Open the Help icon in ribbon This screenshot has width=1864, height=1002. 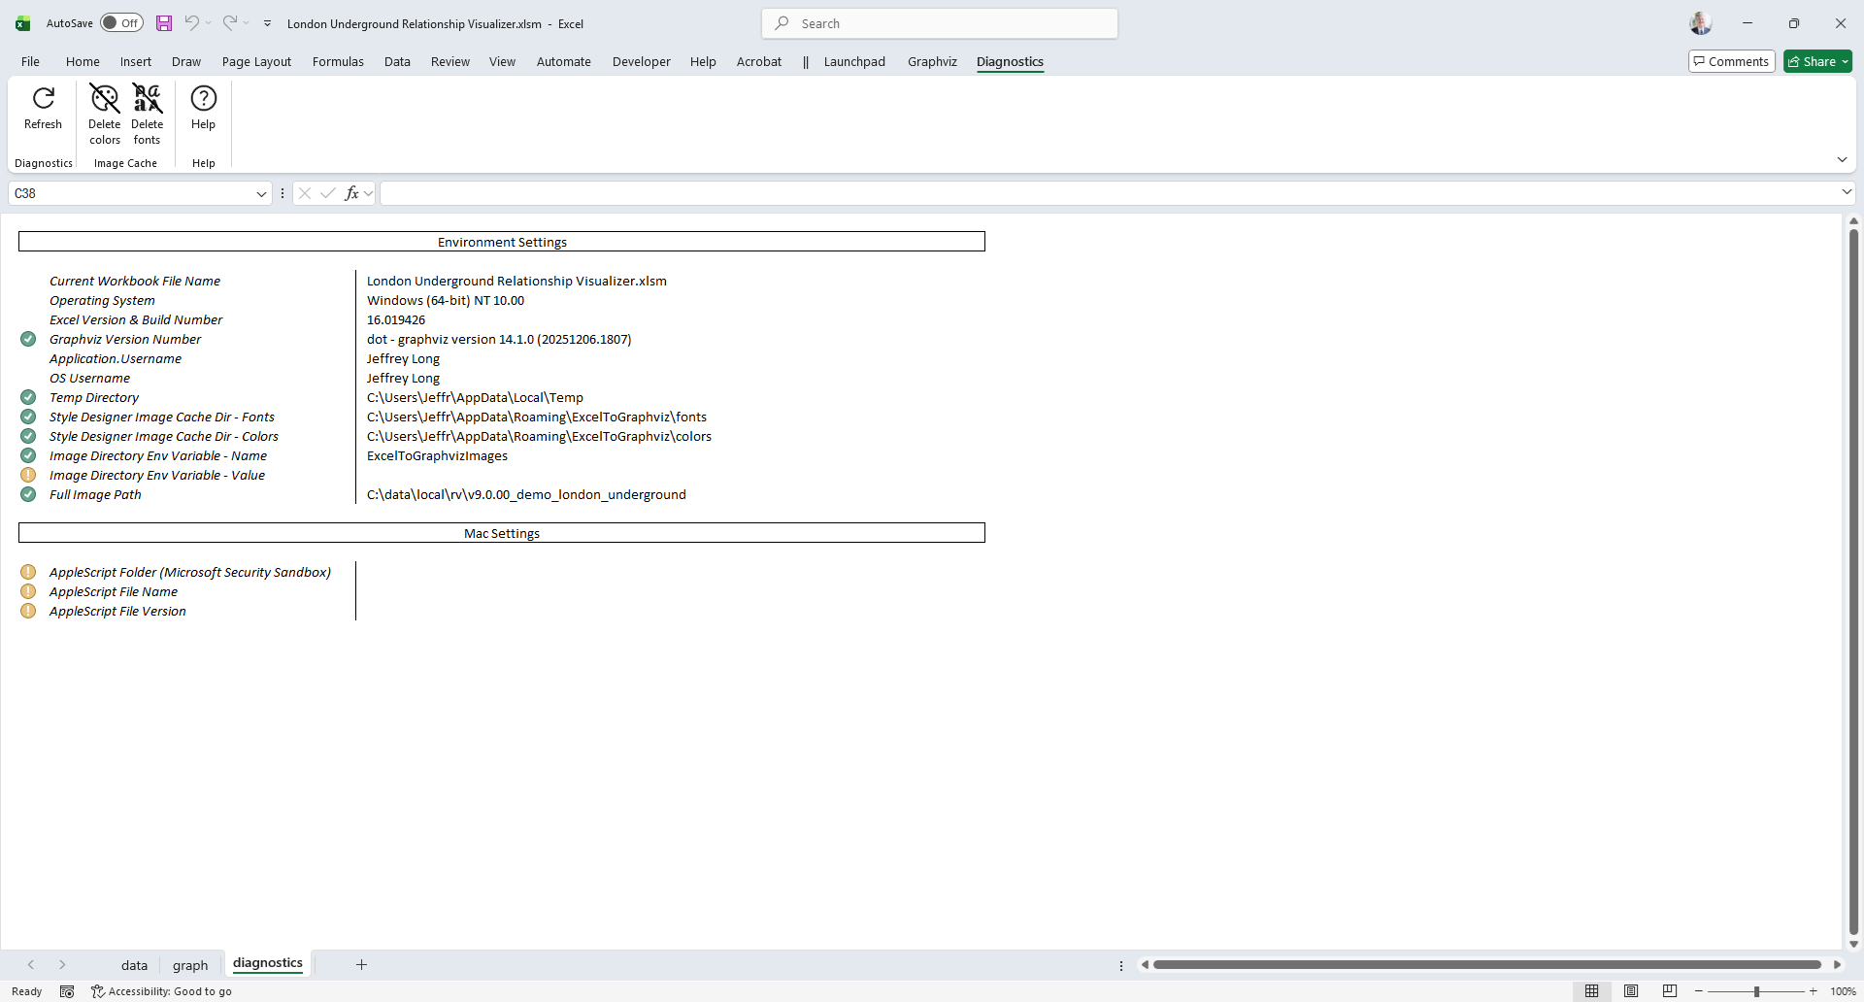203,99
